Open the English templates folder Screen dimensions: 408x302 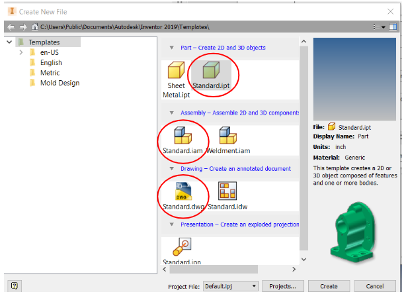51,62
